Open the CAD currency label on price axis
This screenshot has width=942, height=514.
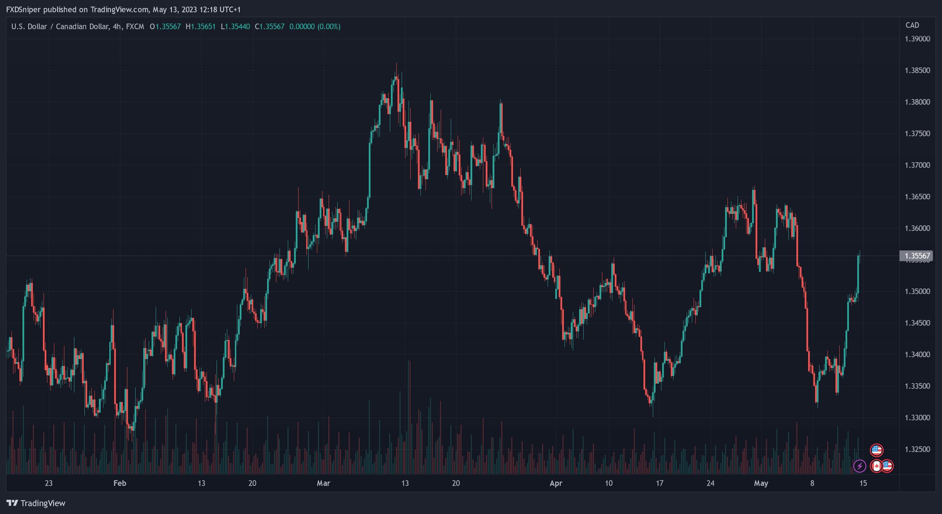(912, 25)
